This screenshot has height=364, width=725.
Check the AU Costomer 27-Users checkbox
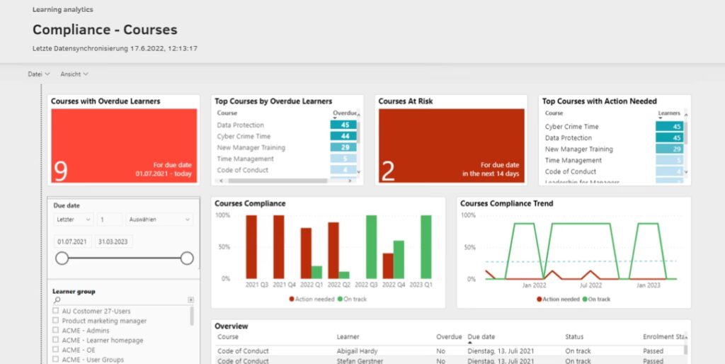click(x=56, y=311)
